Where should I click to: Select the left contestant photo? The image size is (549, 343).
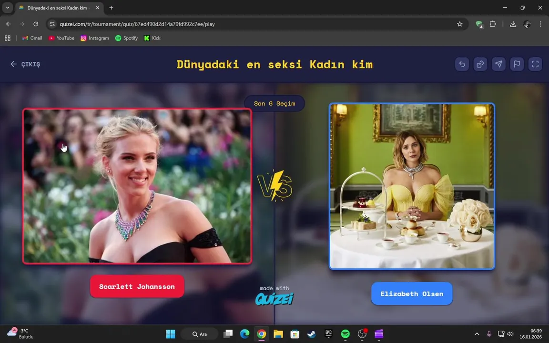point(137,186)
